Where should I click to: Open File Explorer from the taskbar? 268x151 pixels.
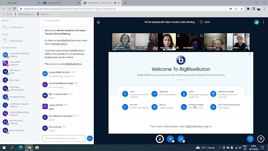(x=37, y=148)
